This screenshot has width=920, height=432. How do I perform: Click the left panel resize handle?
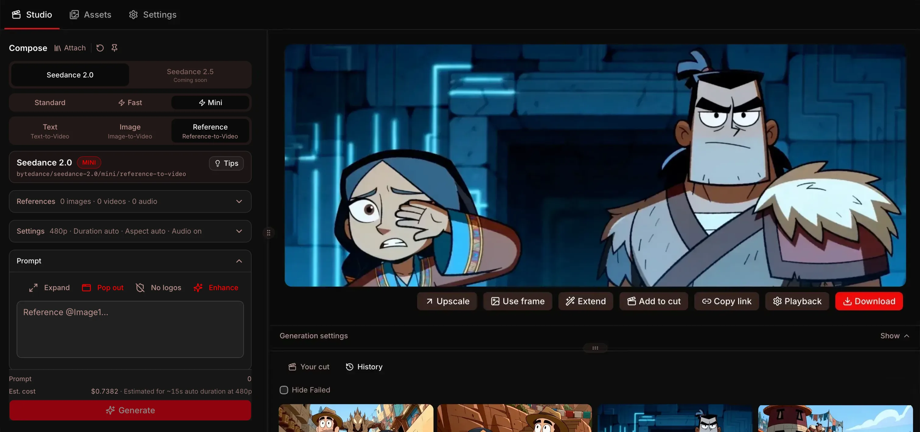(x=269, y=233)
